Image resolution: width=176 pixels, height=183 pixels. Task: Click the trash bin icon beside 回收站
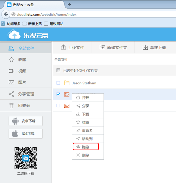coord(11,105)
